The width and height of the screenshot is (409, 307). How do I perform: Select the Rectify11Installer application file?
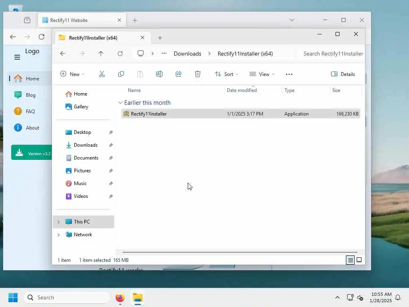241,114
